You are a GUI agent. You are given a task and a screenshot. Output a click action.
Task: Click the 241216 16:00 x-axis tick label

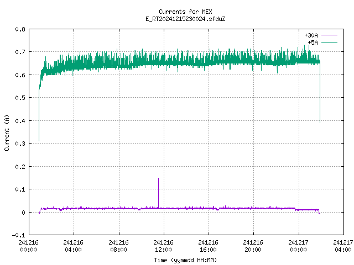[208, 246]
